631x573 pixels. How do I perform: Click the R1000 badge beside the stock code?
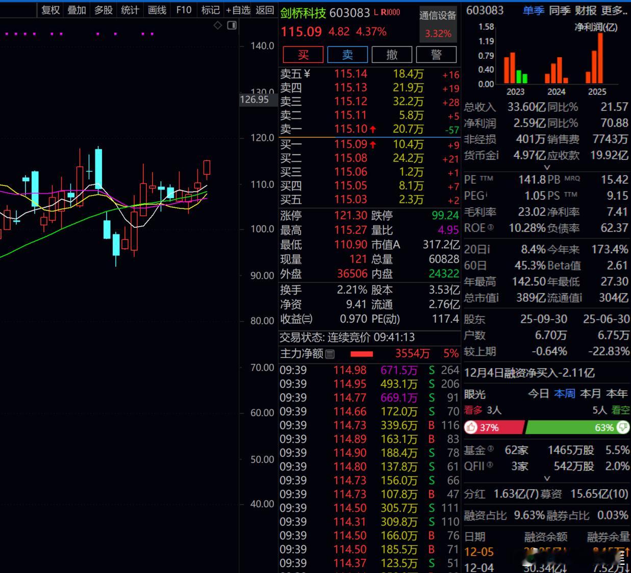tap(390, 12)
